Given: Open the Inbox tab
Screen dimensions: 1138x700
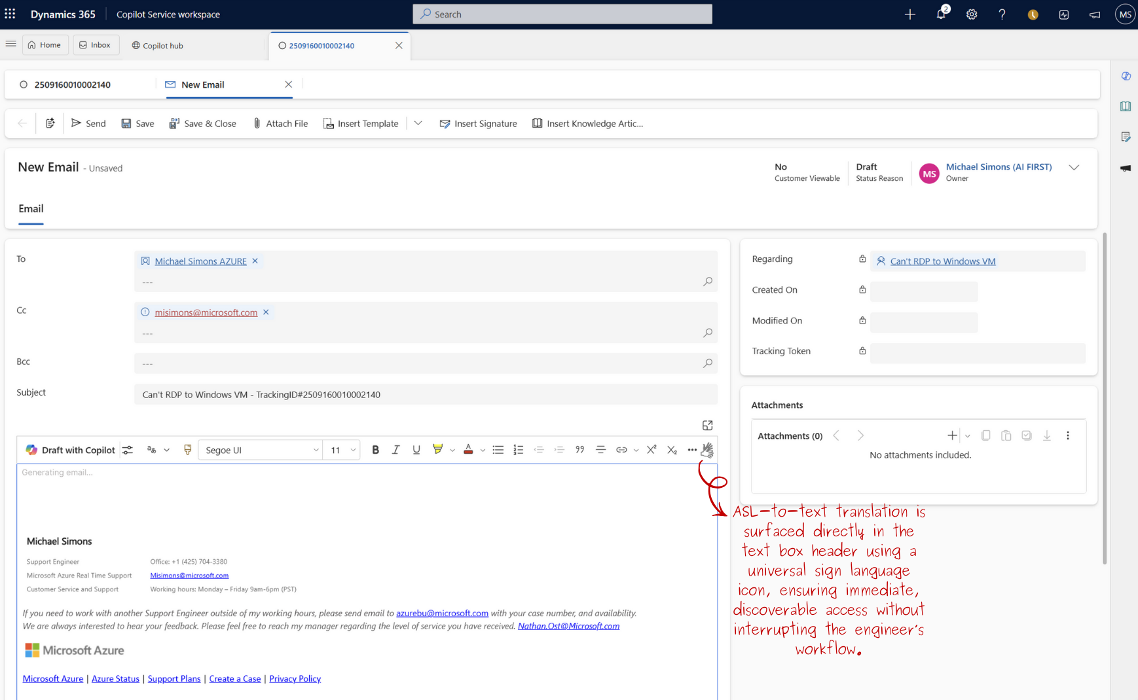Looking at the screenshot, I should tap(96, 45).
